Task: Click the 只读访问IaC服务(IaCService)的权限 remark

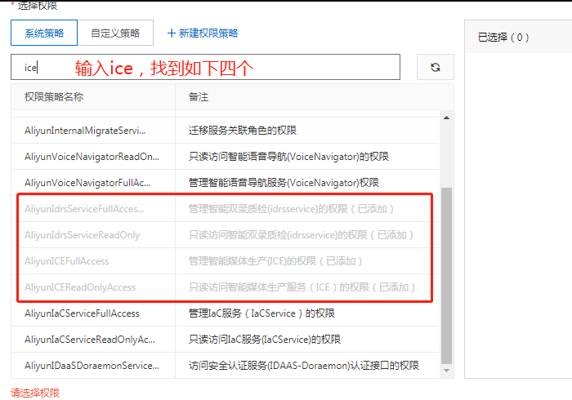Action: tap(265, 340)
